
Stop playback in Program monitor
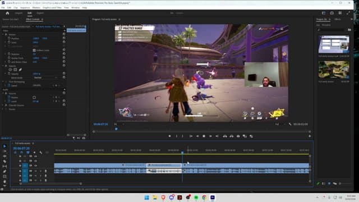(x=204, y=136)
